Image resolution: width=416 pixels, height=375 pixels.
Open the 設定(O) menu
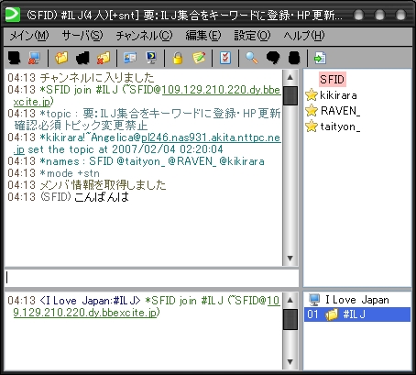pyautogui.click(x=252, y=36)
